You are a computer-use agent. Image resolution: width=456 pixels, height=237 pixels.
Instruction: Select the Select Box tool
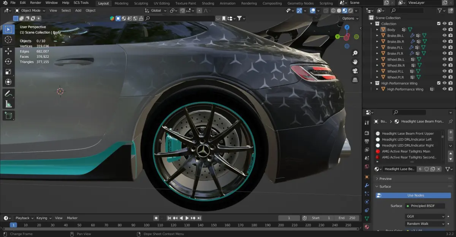[x=8, y=29]
